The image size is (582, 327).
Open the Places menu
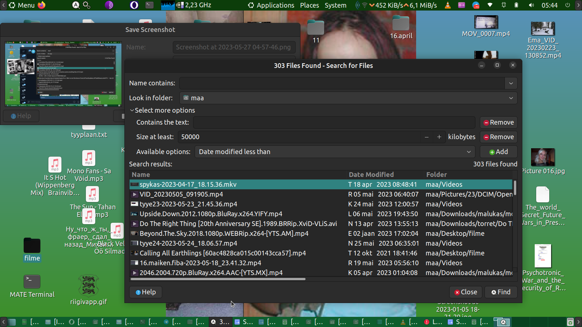coord(309,5)
